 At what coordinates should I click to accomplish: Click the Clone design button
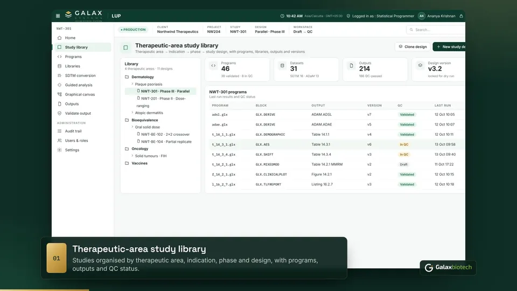(413, 47)
